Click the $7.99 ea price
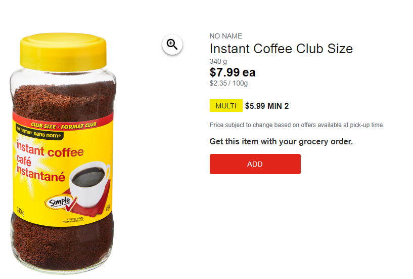This screenshot has height=279, width=413. click(x=233, y=72)
